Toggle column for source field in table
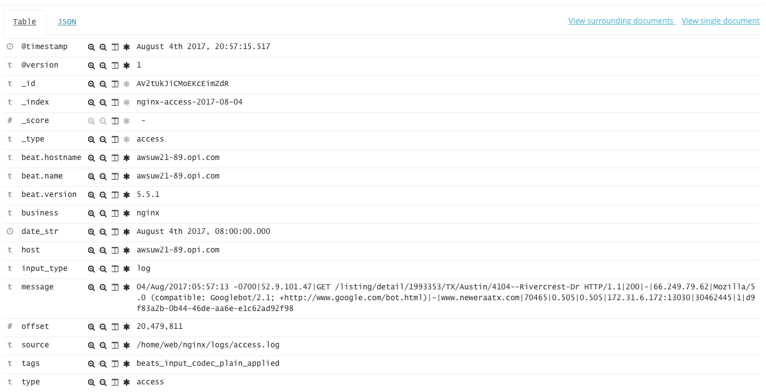766x392 pixels. pos(115,345)
